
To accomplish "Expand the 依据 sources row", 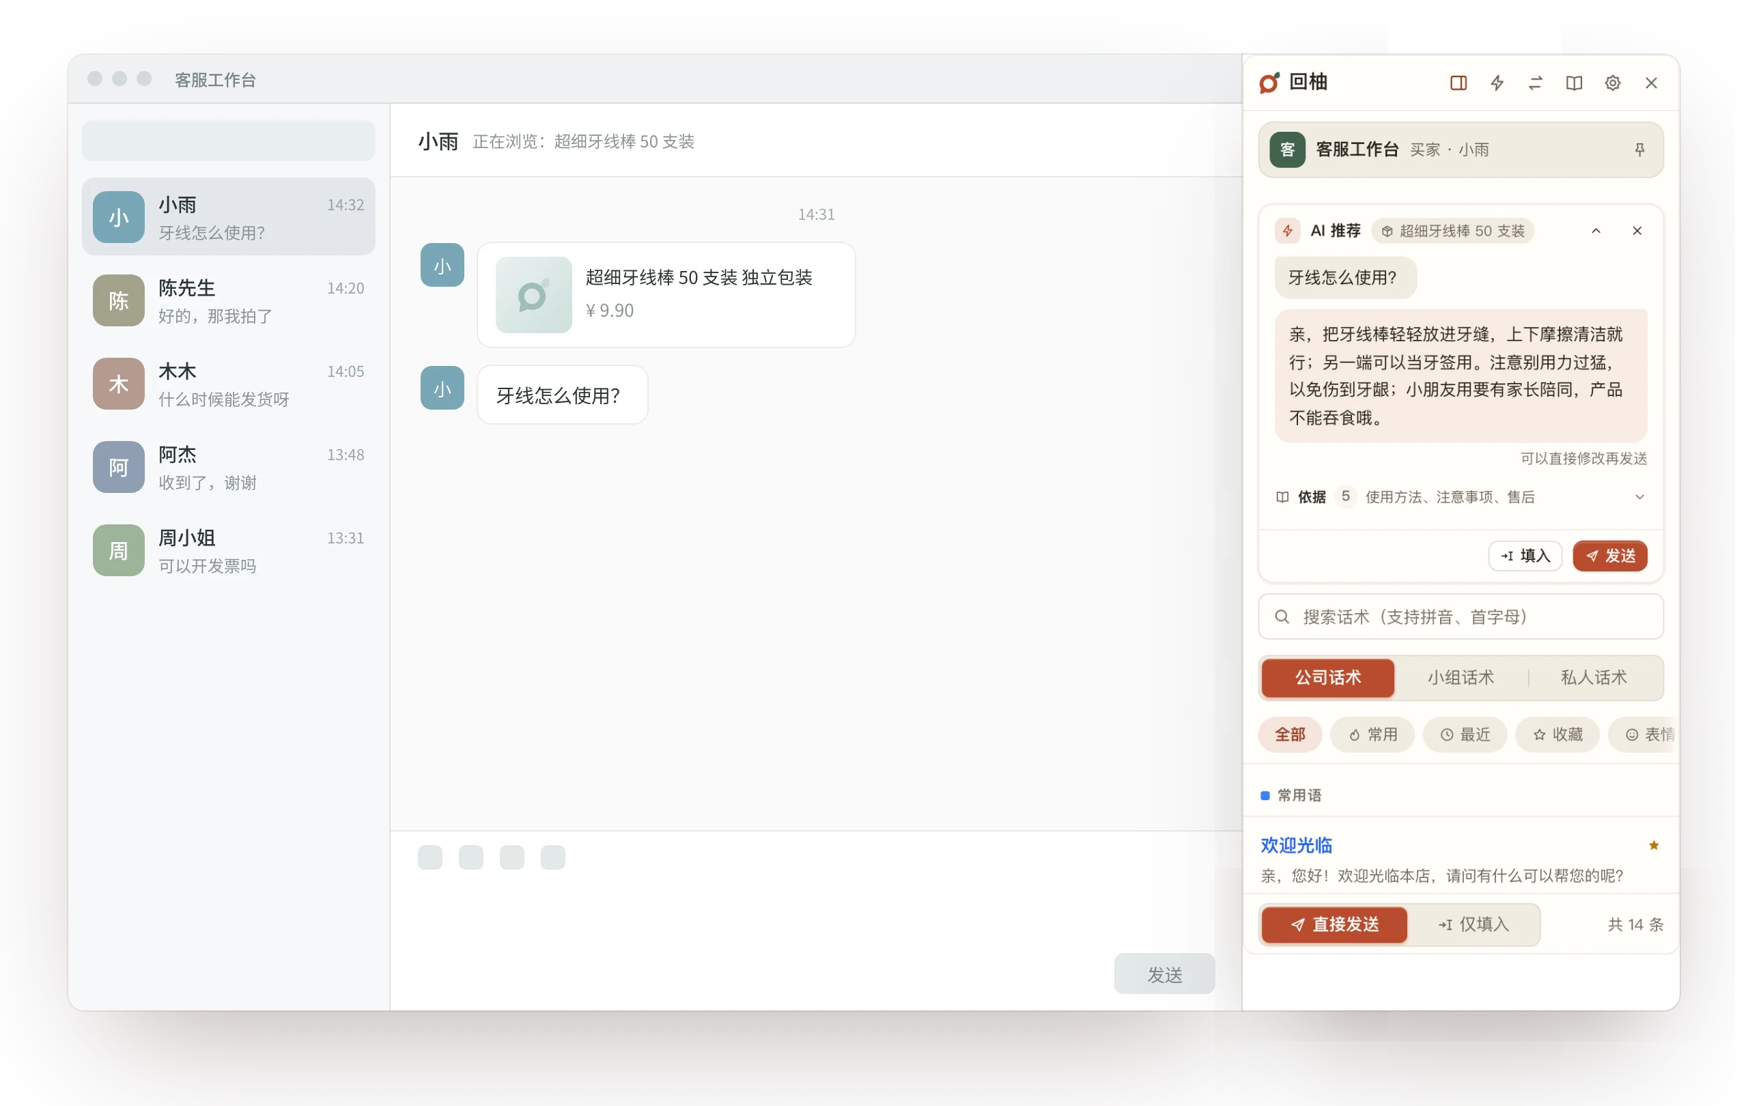I will point(1461,497).
